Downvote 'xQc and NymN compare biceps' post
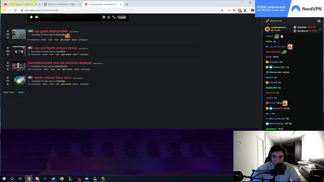The image size is (324, 182). tap(8, 54)
